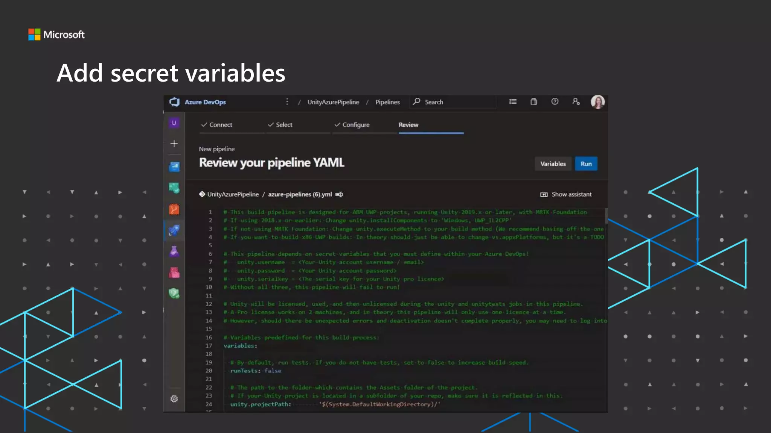The width and height of the screenshot is (771, 433).
Task: Open Pipelines rocket icon in sidebar
Action: tap(174, 230)
